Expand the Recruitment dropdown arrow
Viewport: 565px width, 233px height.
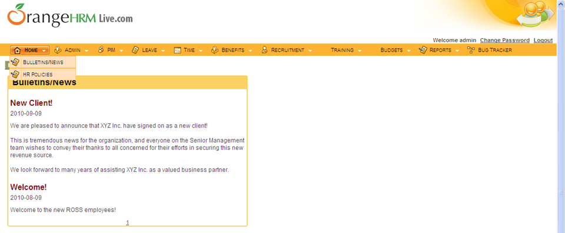(x=310, y=50)
